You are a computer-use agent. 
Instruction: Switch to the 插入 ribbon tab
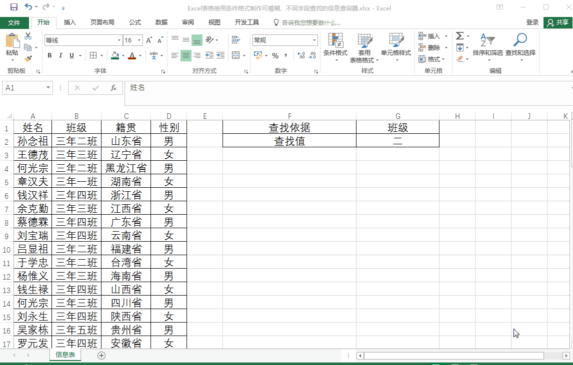(70, 22)
